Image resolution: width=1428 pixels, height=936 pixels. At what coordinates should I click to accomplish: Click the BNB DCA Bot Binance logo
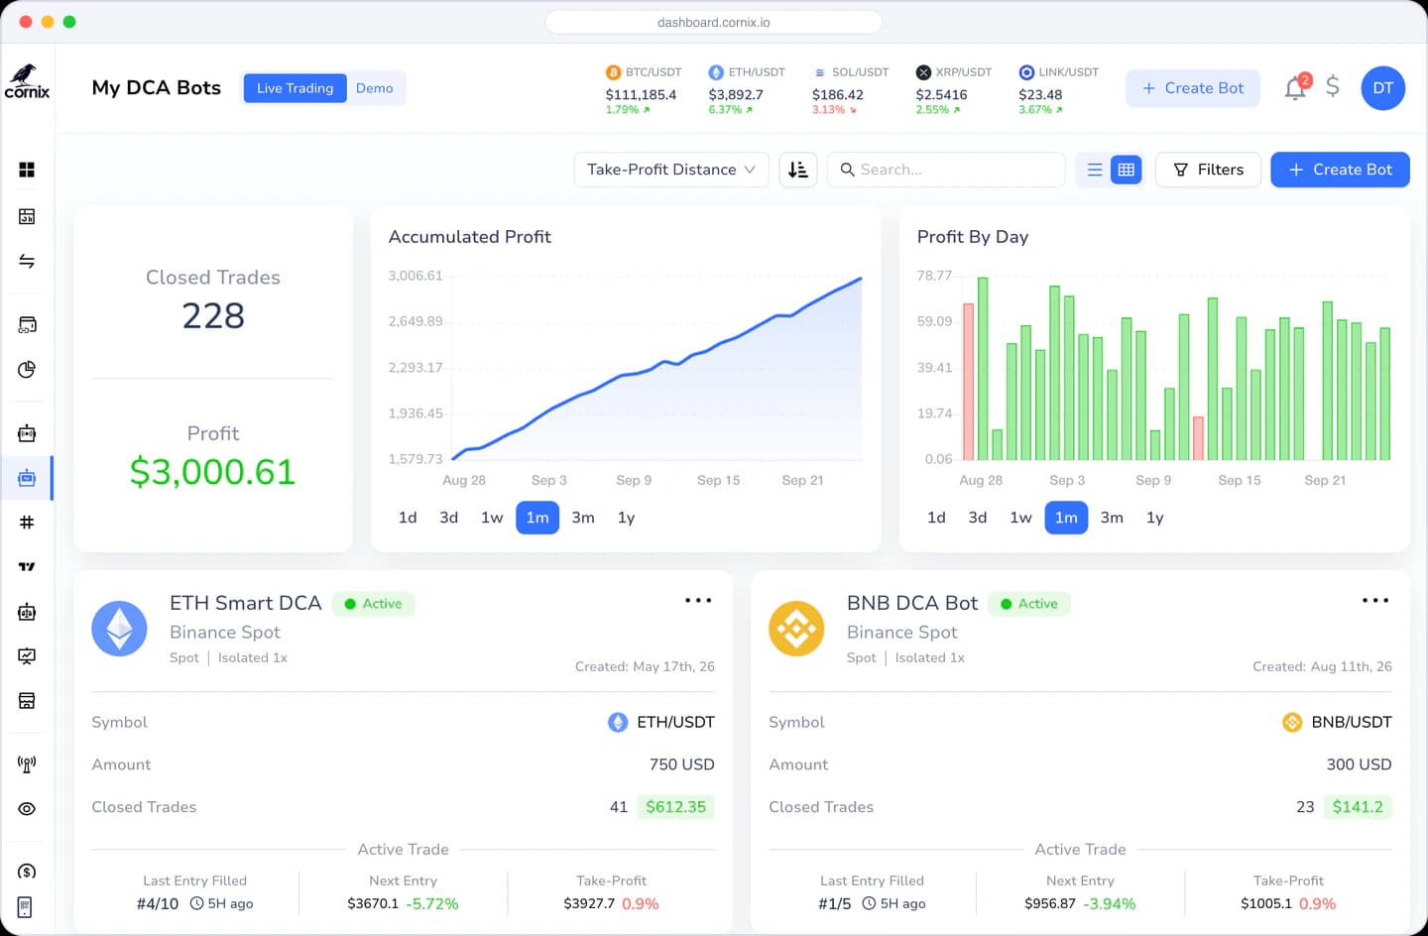(796, 629)
